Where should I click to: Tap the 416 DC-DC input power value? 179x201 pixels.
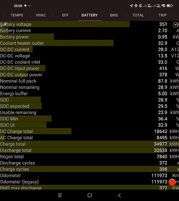tap(163, 68)
